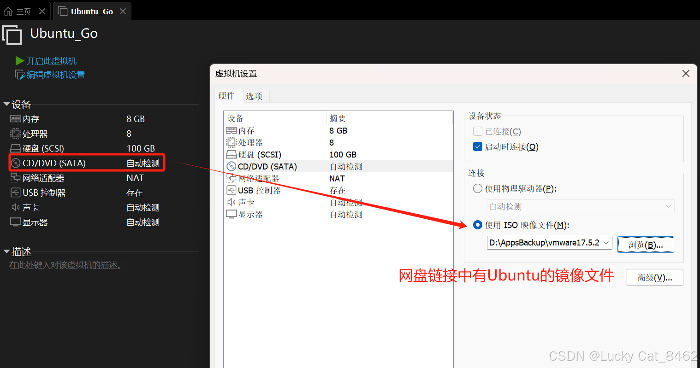
Task: Select the 使用物理驱动器(P) radio button
Action: [478, 188]
